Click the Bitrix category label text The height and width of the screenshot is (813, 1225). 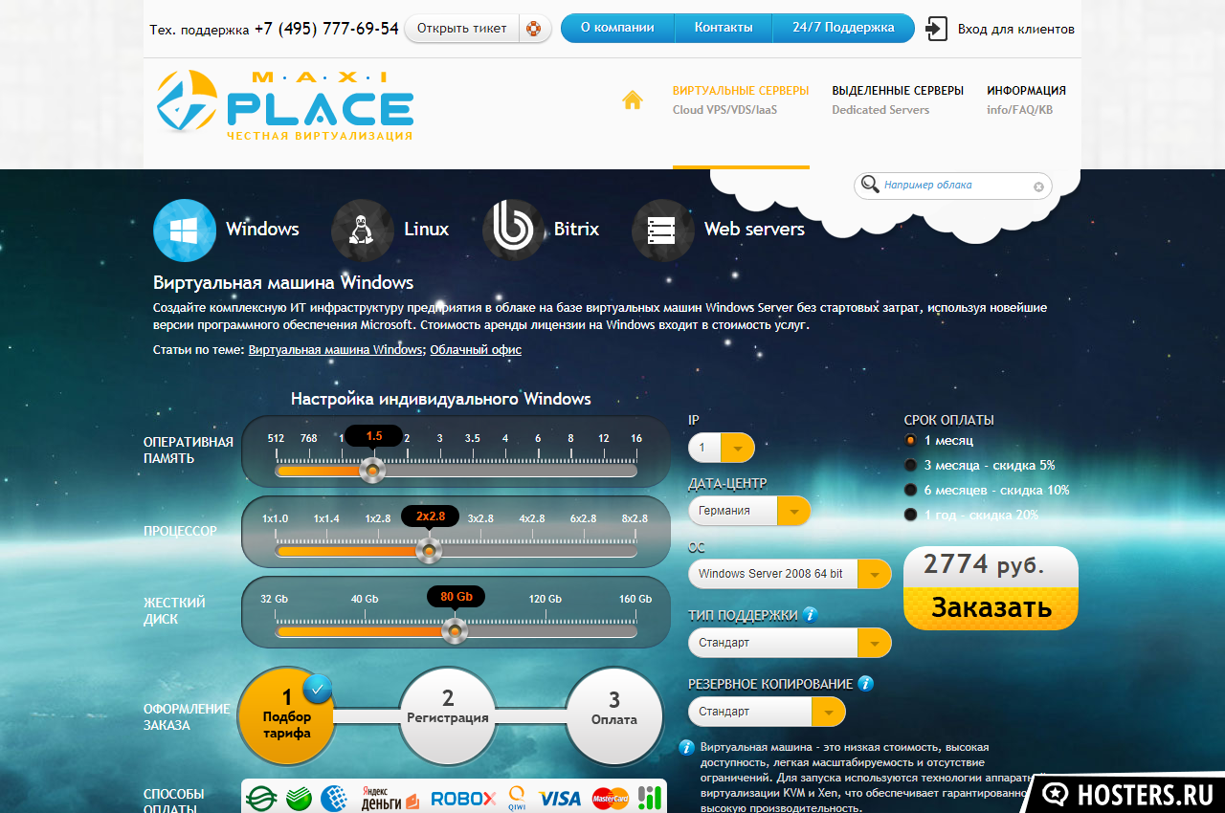(576, 229)
